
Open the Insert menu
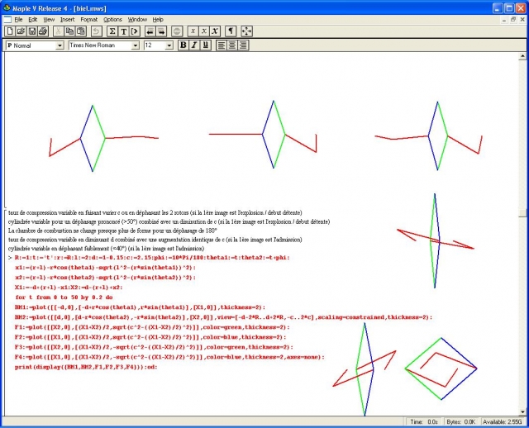67,18
